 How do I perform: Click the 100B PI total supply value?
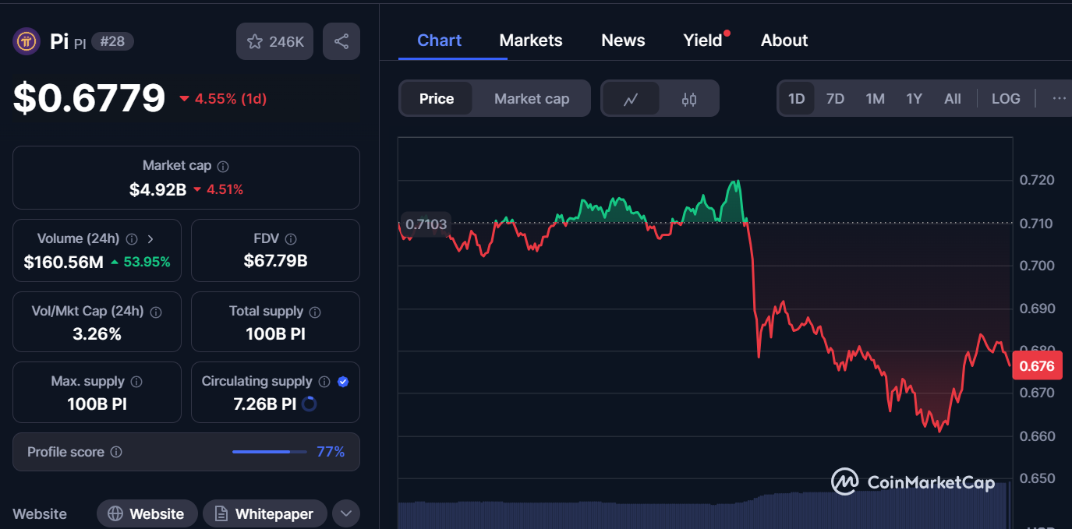pyautogui.click(x=275, y=334)
